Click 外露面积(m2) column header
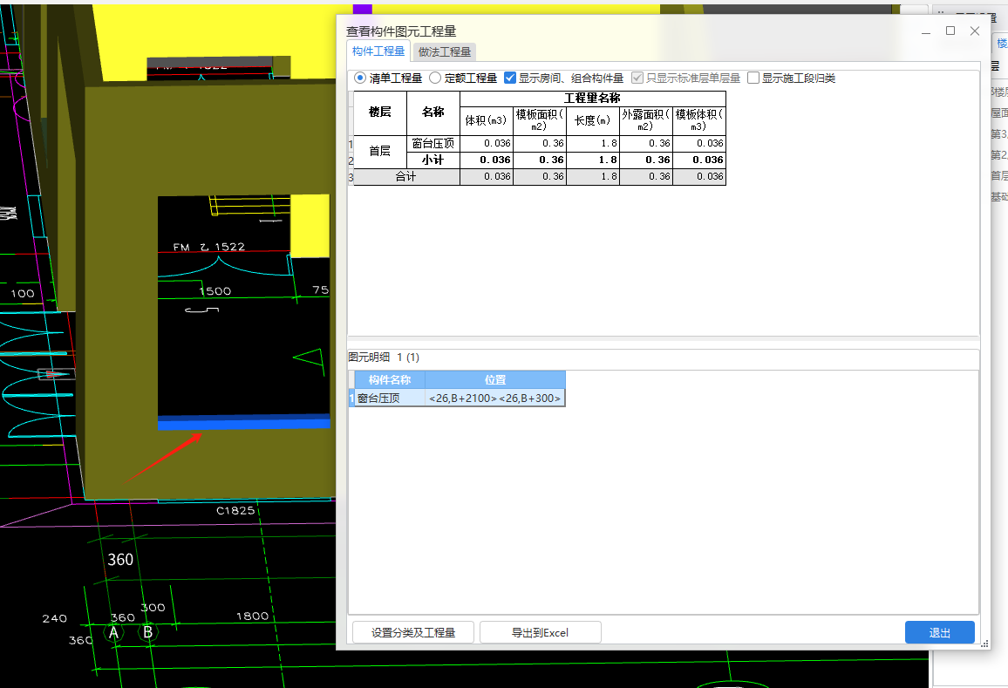1008x688 pixels. click(x=646, y=120)
